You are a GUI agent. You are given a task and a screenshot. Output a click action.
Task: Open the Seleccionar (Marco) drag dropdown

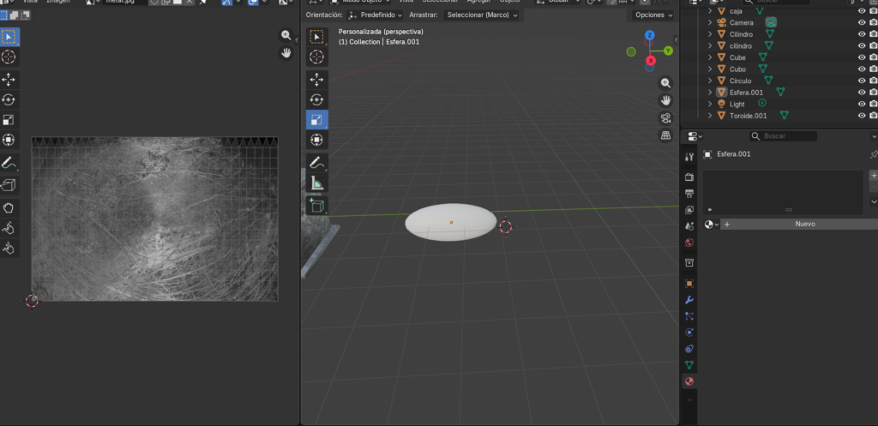(x=483, y=15)
